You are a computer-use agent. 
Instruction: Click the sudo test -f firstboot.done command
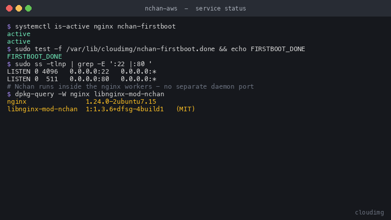156,49
